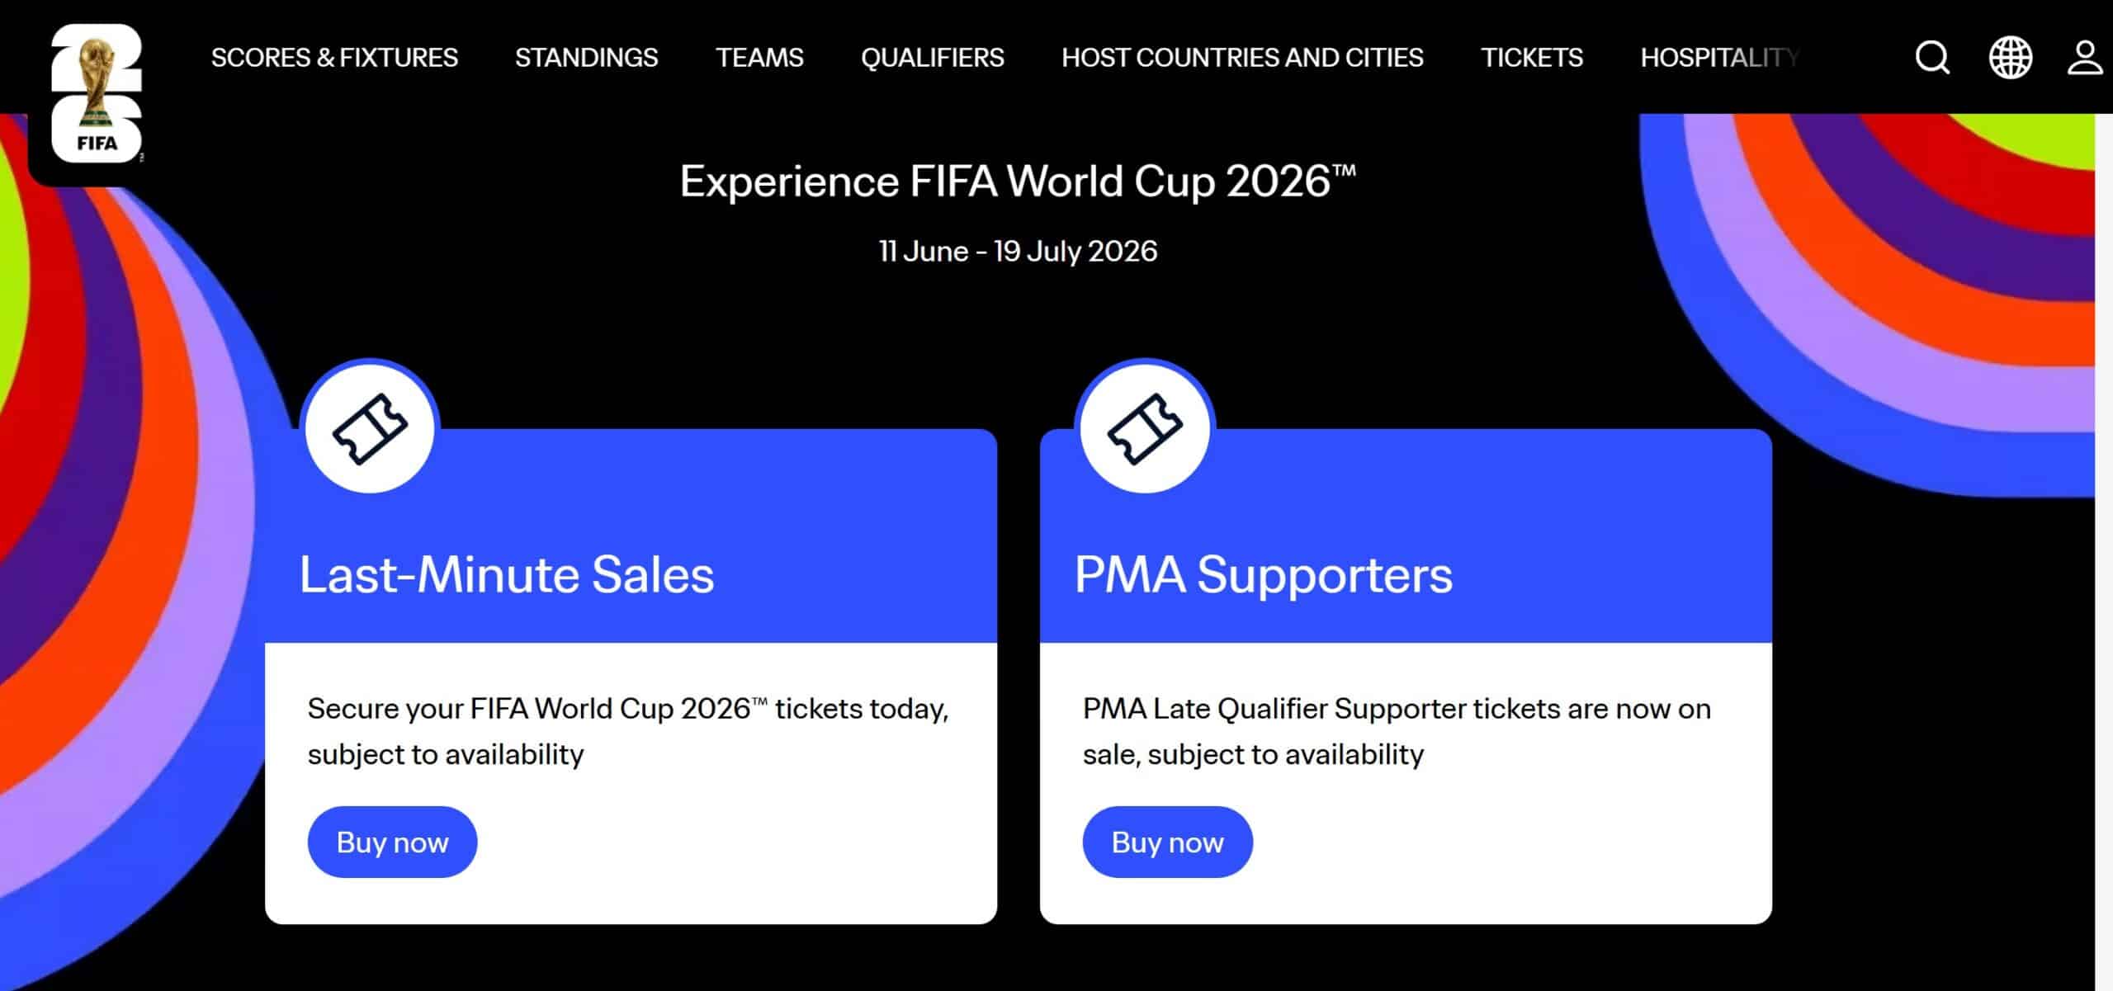Click the FIFA 26 World Cup logo
Screen dimensions: 2113x991
tap(97, 92)
